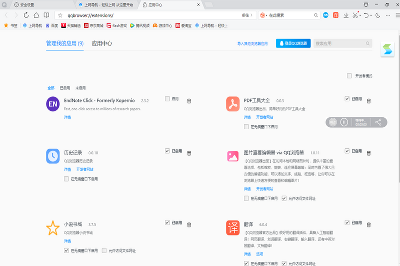Click the 搜索应用 search field

pos(339,43)
